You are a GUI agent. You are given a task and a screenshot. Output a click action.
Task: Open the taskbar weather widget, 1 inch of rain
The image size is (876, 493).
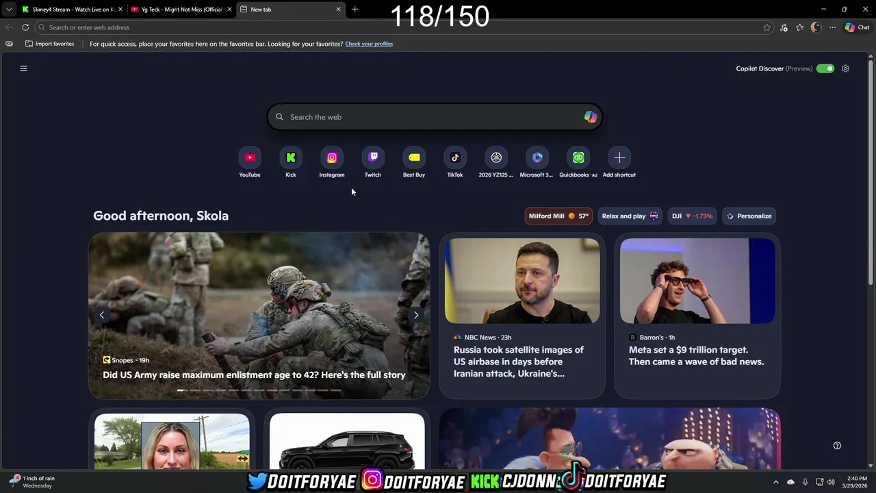(33, 482)
